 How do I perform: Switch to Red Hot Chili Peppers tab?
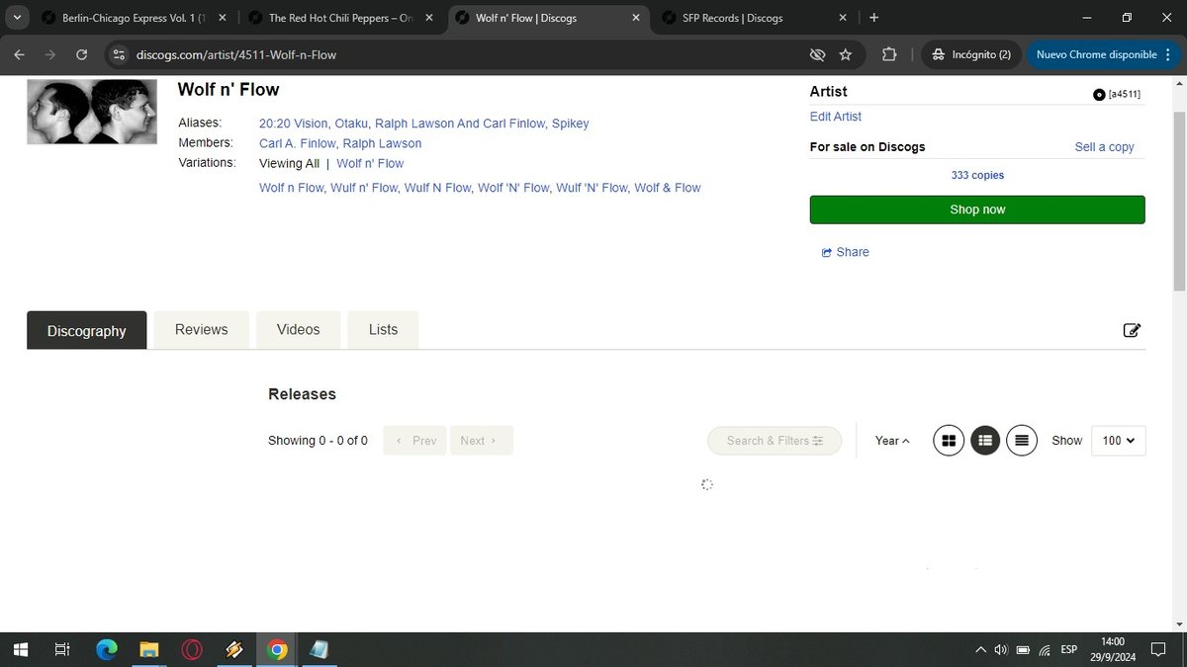(341, 18)
